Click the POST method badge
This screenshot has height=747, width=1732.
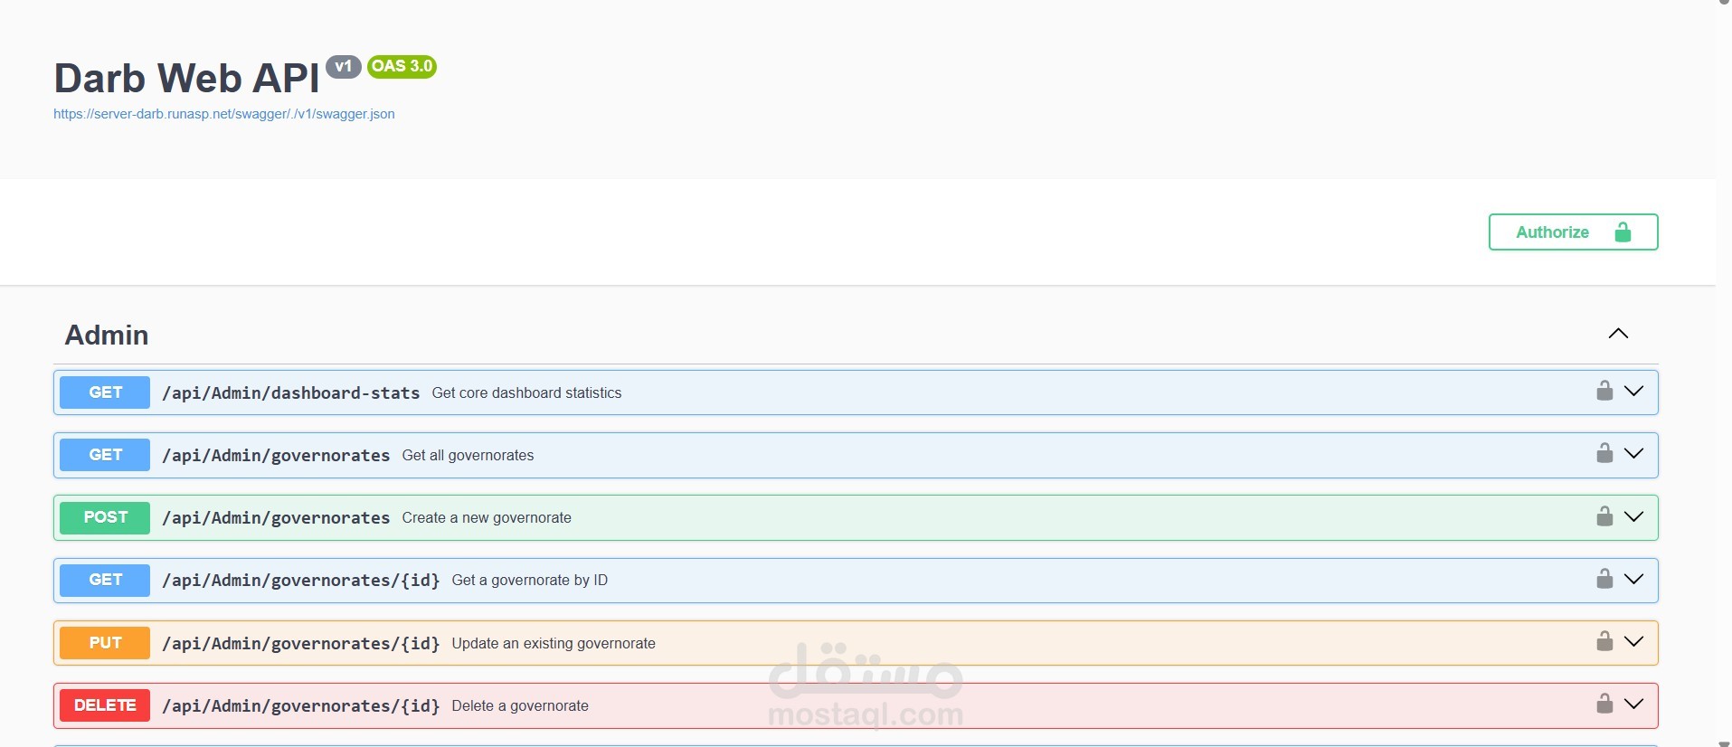pos(105,517)
